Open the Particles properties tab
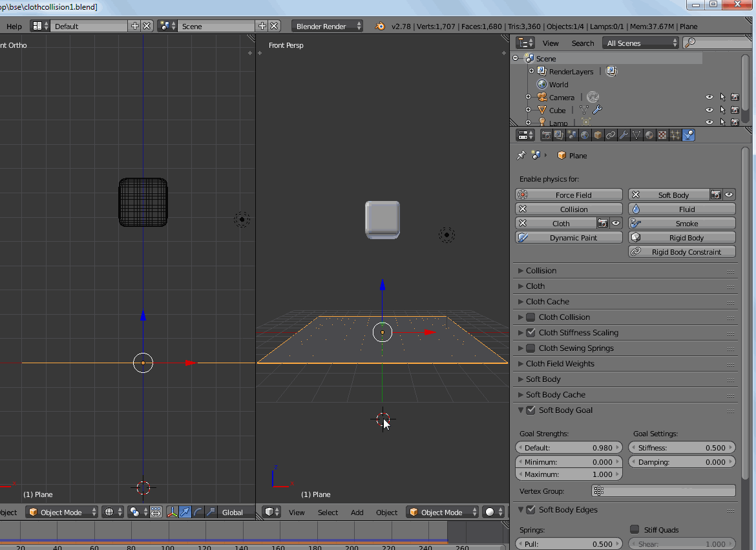The height and width of the screenshot is (550, 756). click(675, 135)
